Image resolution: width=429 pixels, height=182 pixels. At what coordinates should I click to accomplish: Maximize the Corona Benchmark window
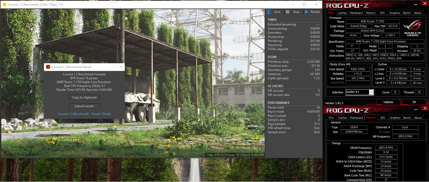tap(304, 5)
